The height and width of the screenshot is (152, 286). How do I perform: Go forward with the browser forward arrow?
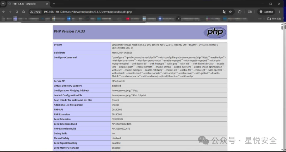pyautogui.click(x=10, y=12)
